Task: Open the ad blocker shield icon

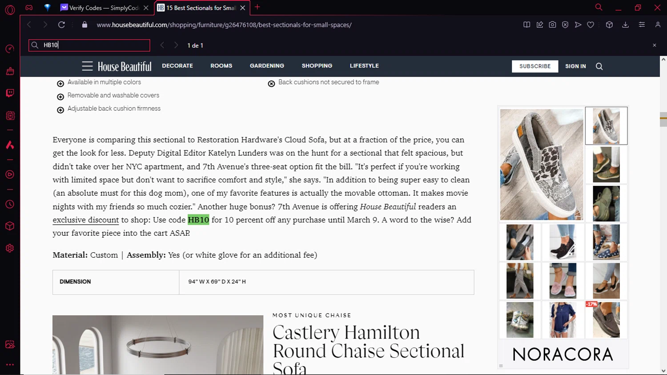Action: click(565, 25)
